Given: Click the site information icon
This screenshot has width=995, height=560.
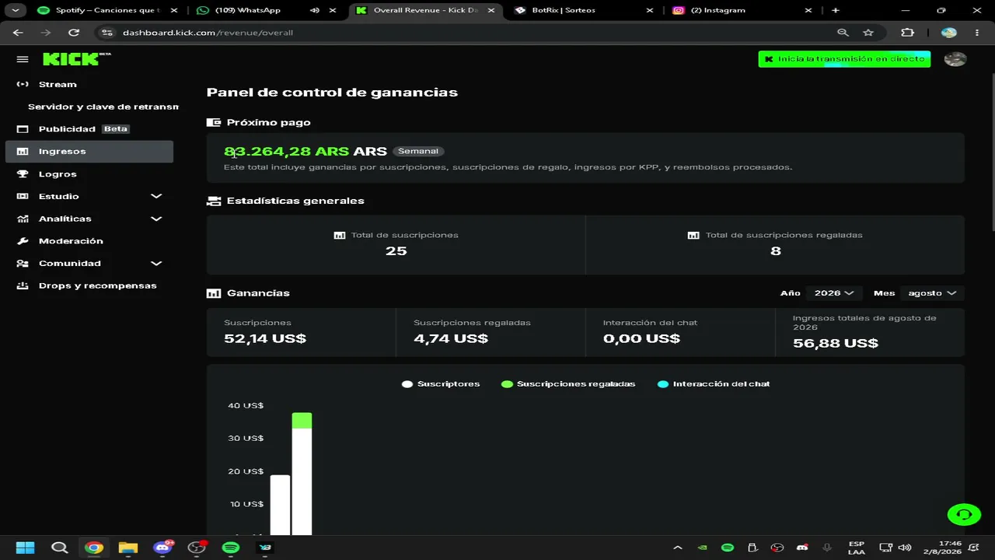Looking at the screenshot, I should (x=107, y=33).
